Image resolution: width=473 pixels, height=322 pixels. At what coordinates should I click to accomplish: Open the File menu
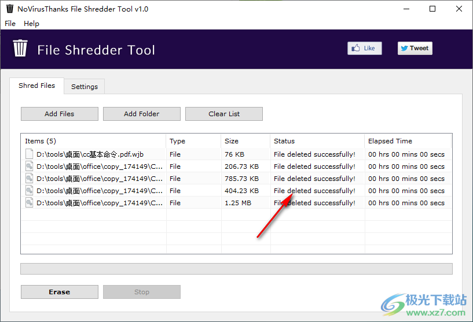(x=10, y=24)
